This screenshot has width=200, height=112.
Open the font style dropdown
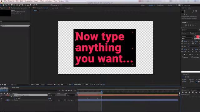point(187,39)
